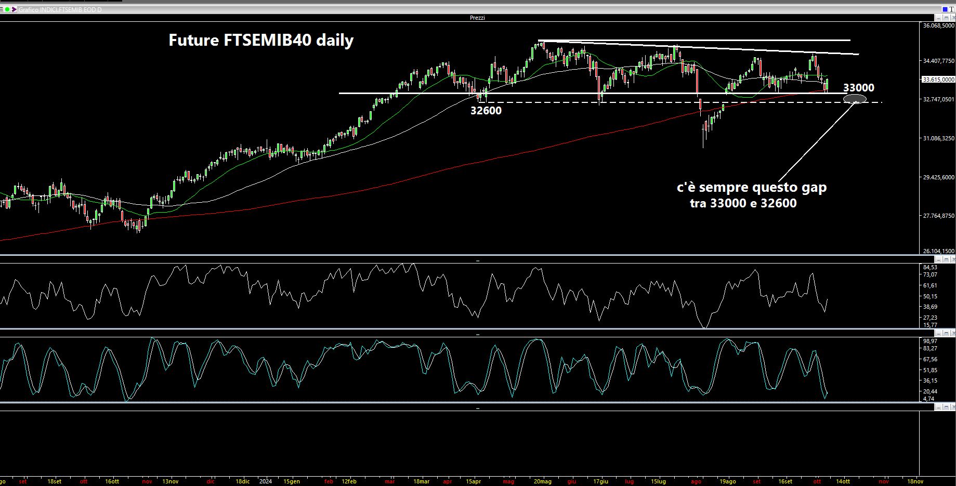The width and height of the screenshot is (956, 486).
Task: Maximize the oscillator panel showing 84,53
Action: tap(946, 259)
